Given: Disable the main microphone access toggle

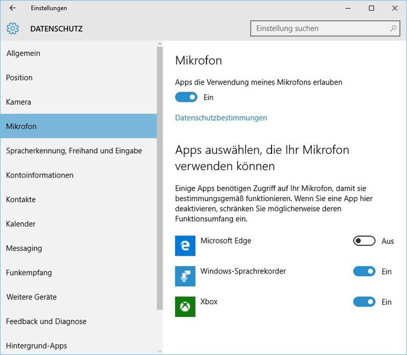Looking at the screenshot, I should (x=186, y=97).
